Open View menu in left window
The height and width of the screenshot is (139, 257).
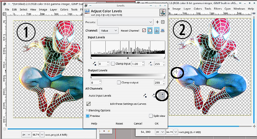pyautogui.click(x=33, y=10)
